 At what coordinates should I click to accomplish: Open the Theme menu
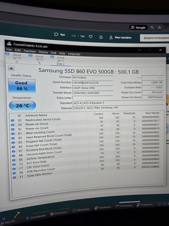[x=43, y=52]
